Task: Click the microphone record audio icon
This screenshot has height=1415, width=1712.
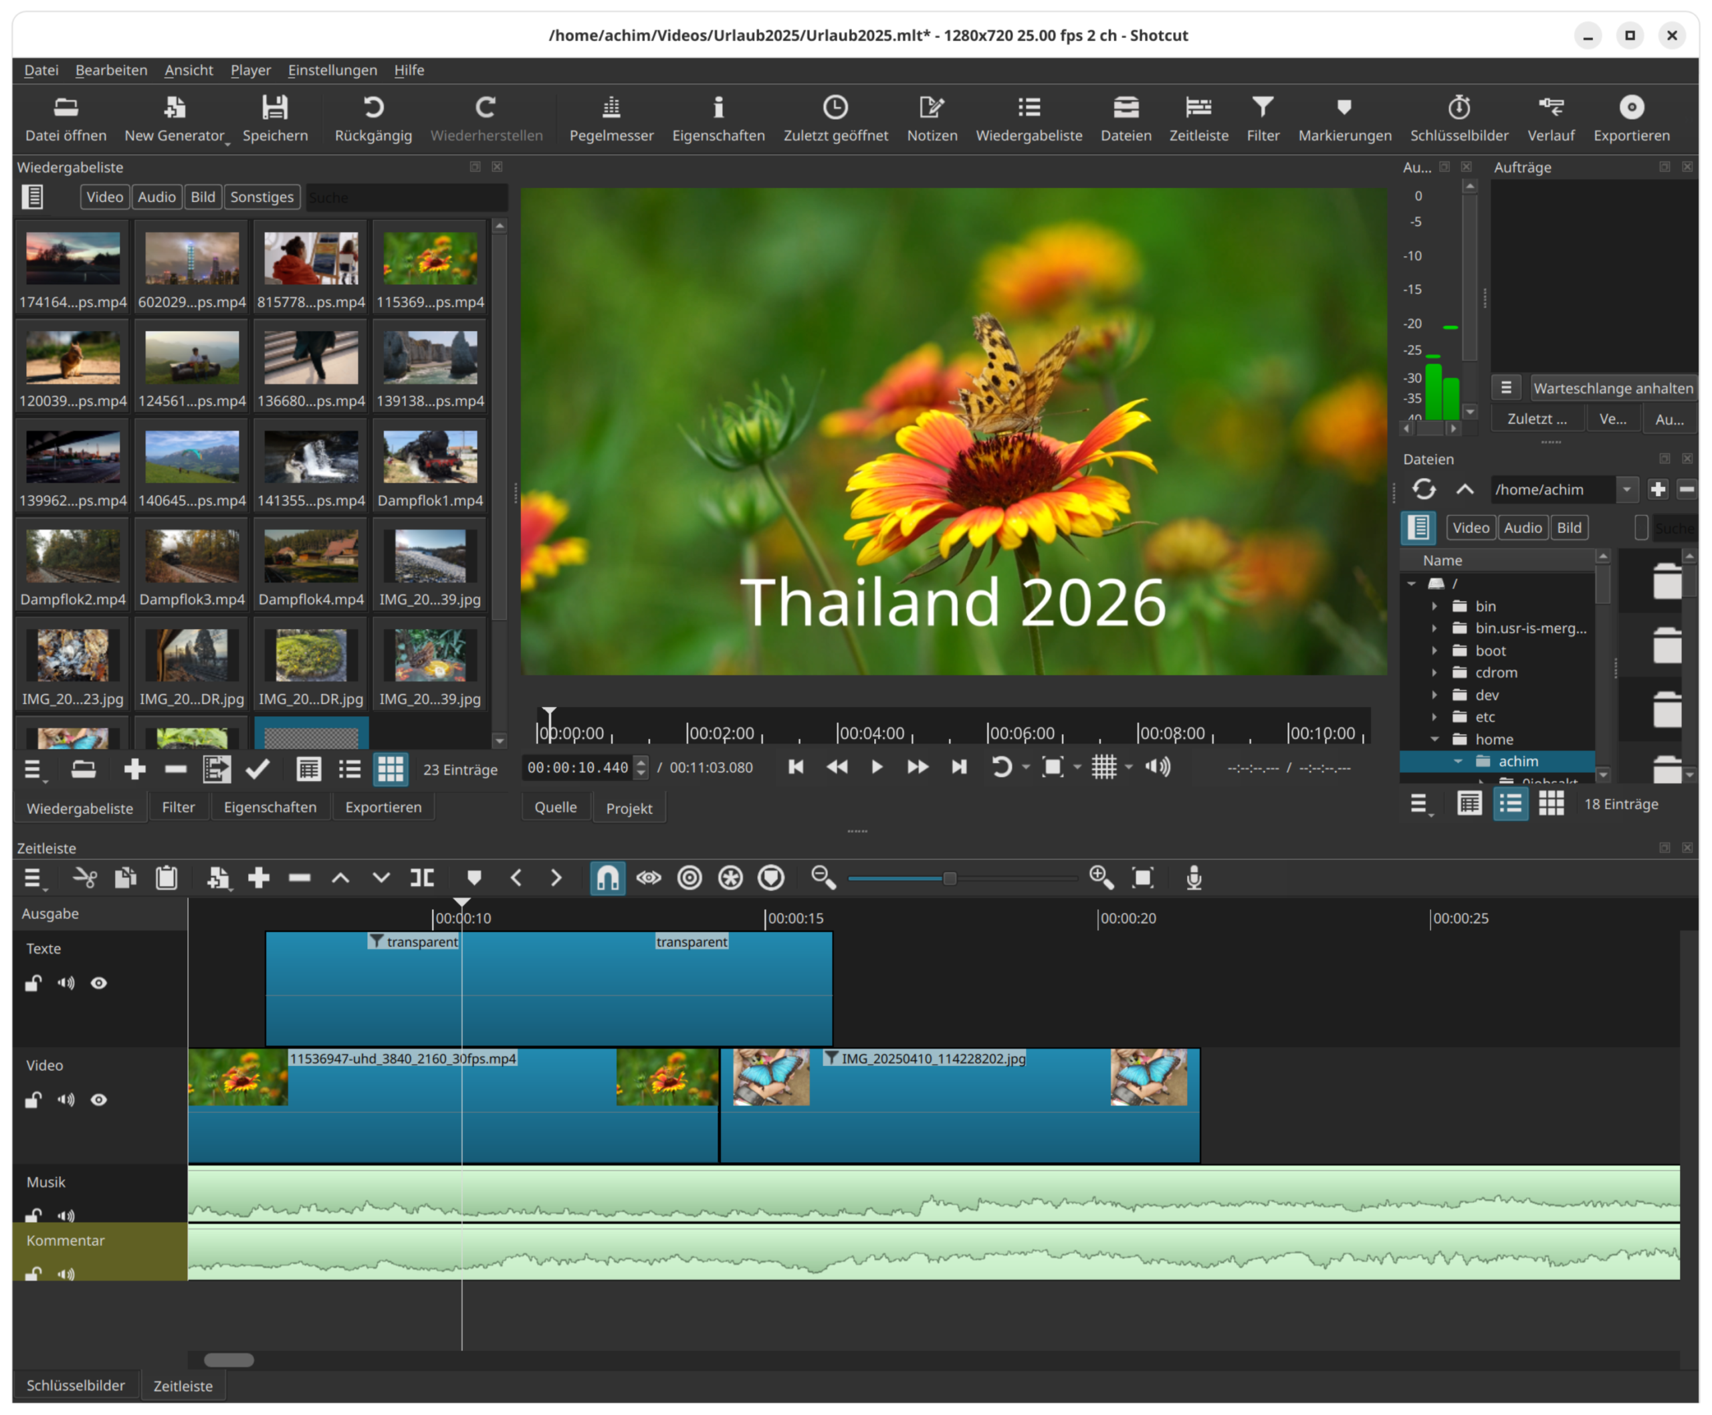Action: [x=1194, y=878]
